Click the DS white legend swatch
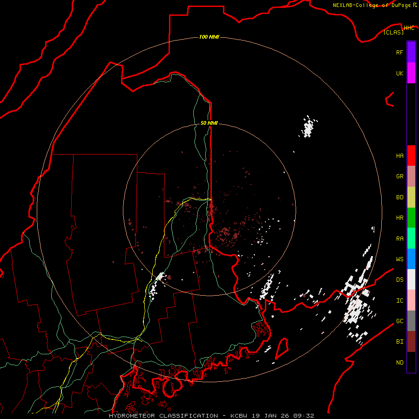Image resolution: width=419 pixels, height=419 pixels. (411, 279)
